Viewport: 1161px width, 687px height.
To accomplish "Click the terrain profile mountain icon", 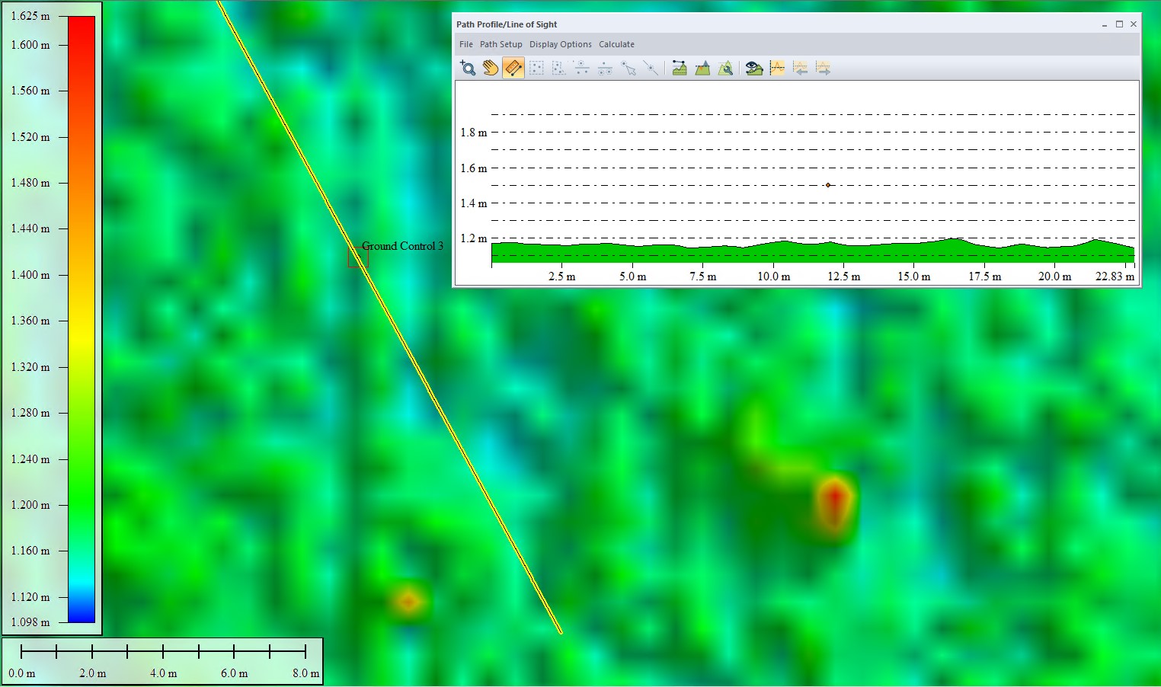I will (702, 69).
